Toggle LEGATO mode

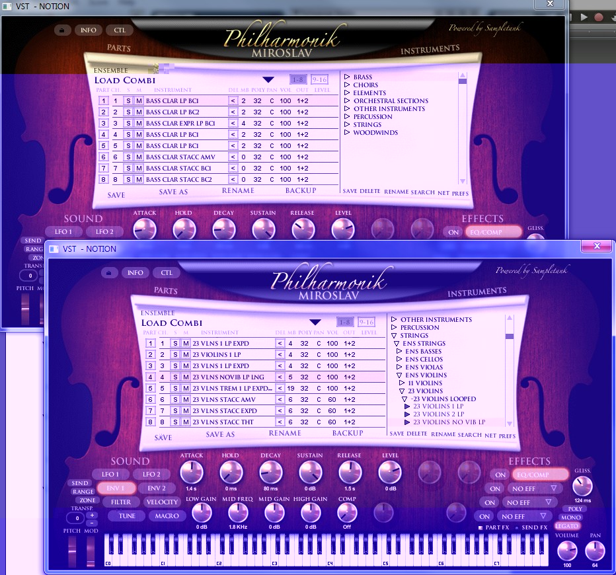567,526
